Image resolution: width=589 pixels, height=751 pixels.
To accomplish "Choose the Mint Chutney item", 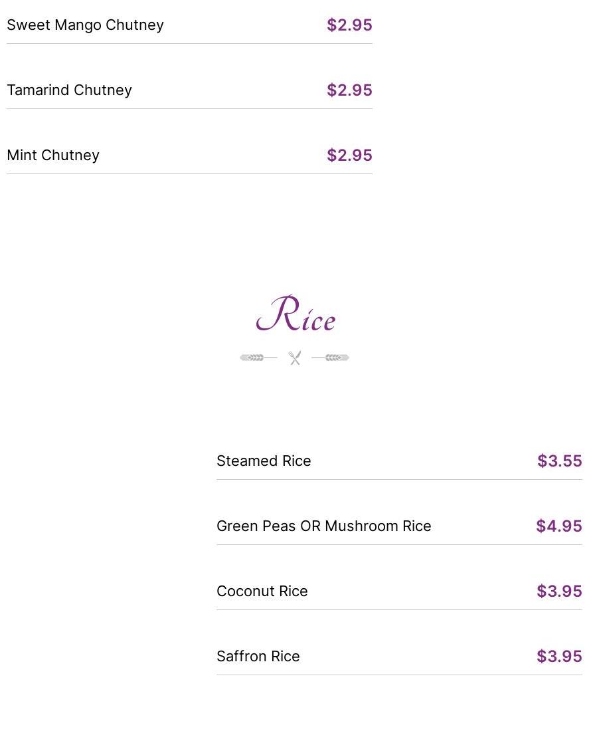I will [x=53, y=156].
